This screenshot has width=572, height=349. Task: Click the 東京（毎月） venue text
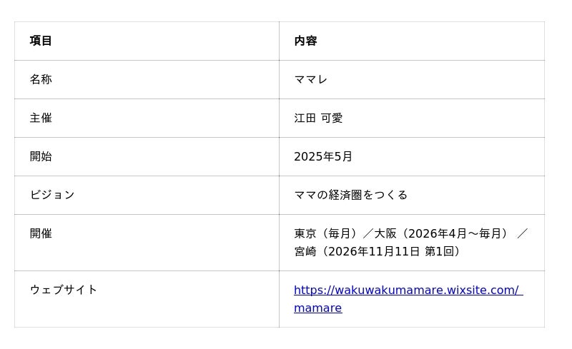(325, 233)
